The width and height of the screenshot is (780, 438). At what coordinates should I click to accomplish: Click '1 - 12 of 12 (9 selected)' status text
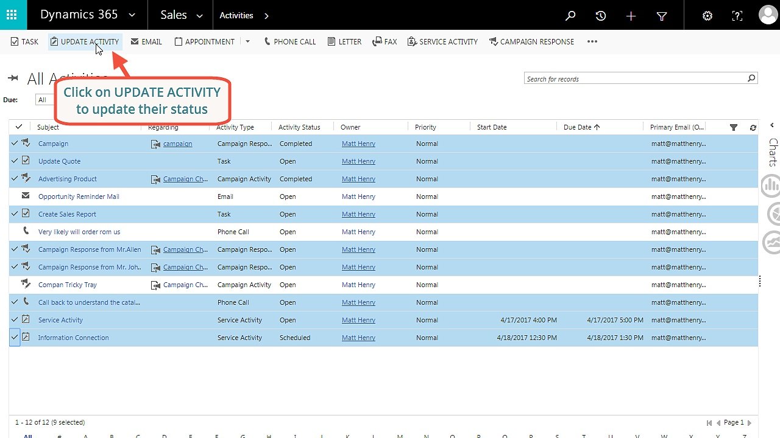coord(50,422)
